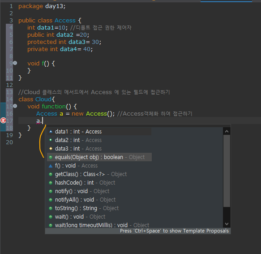Click line number 20 in the gutter
This screenshot has height=254, width=261.
coord(9,142)
